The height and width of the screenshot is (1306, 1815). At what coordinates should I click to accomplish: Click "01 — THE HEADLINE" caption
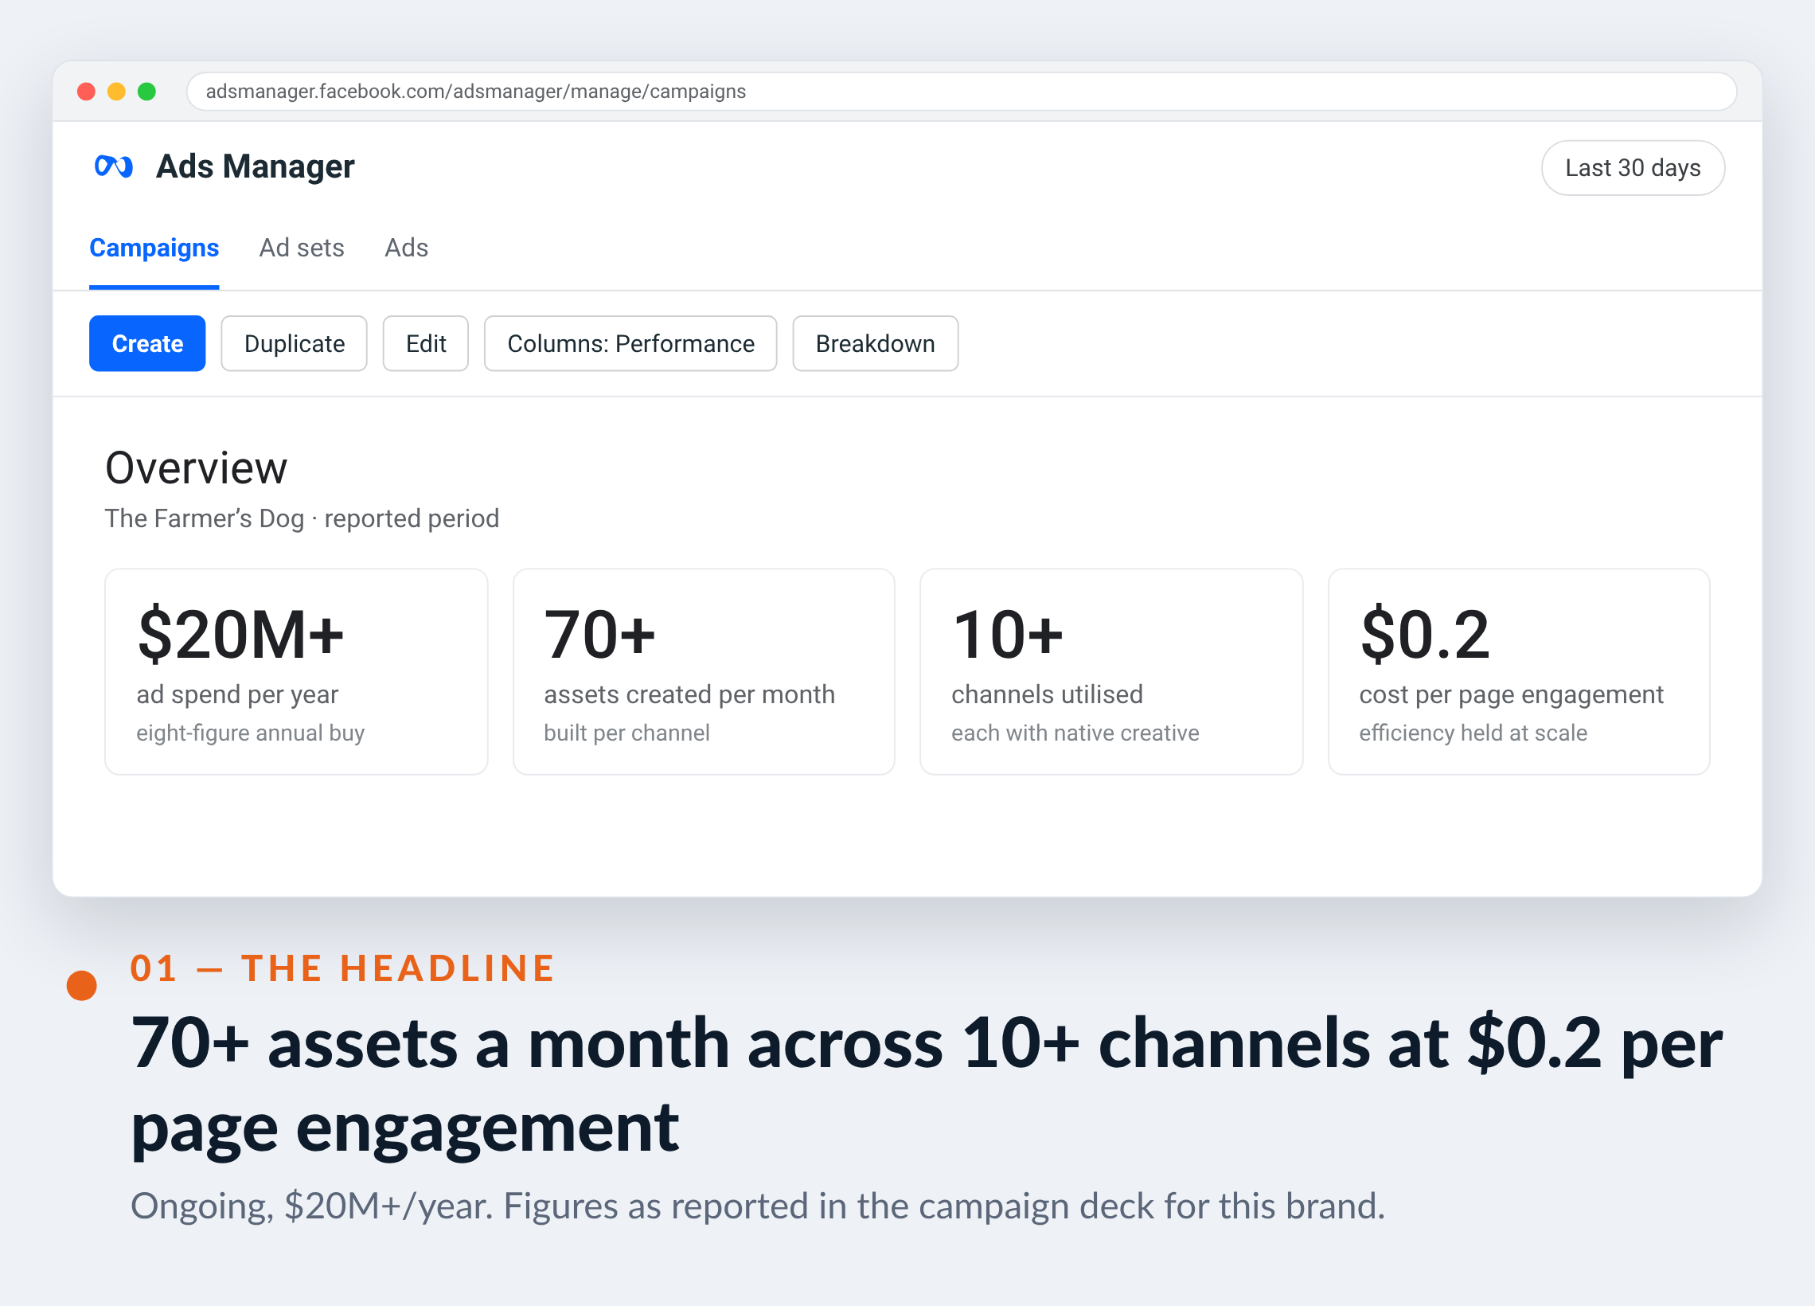pyautogui.click(x=342, y=968)
